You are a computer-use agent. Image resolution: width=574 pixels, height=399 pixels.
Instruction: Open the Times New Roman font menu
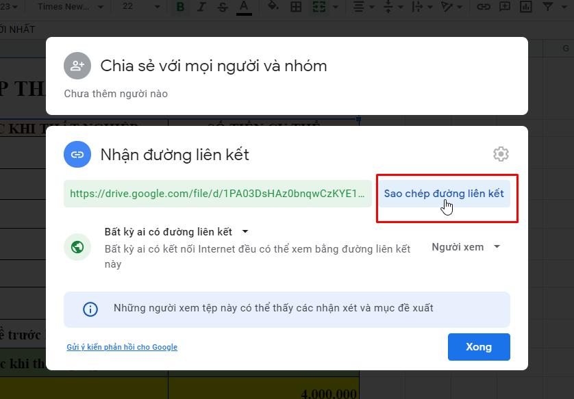point(68,8)
